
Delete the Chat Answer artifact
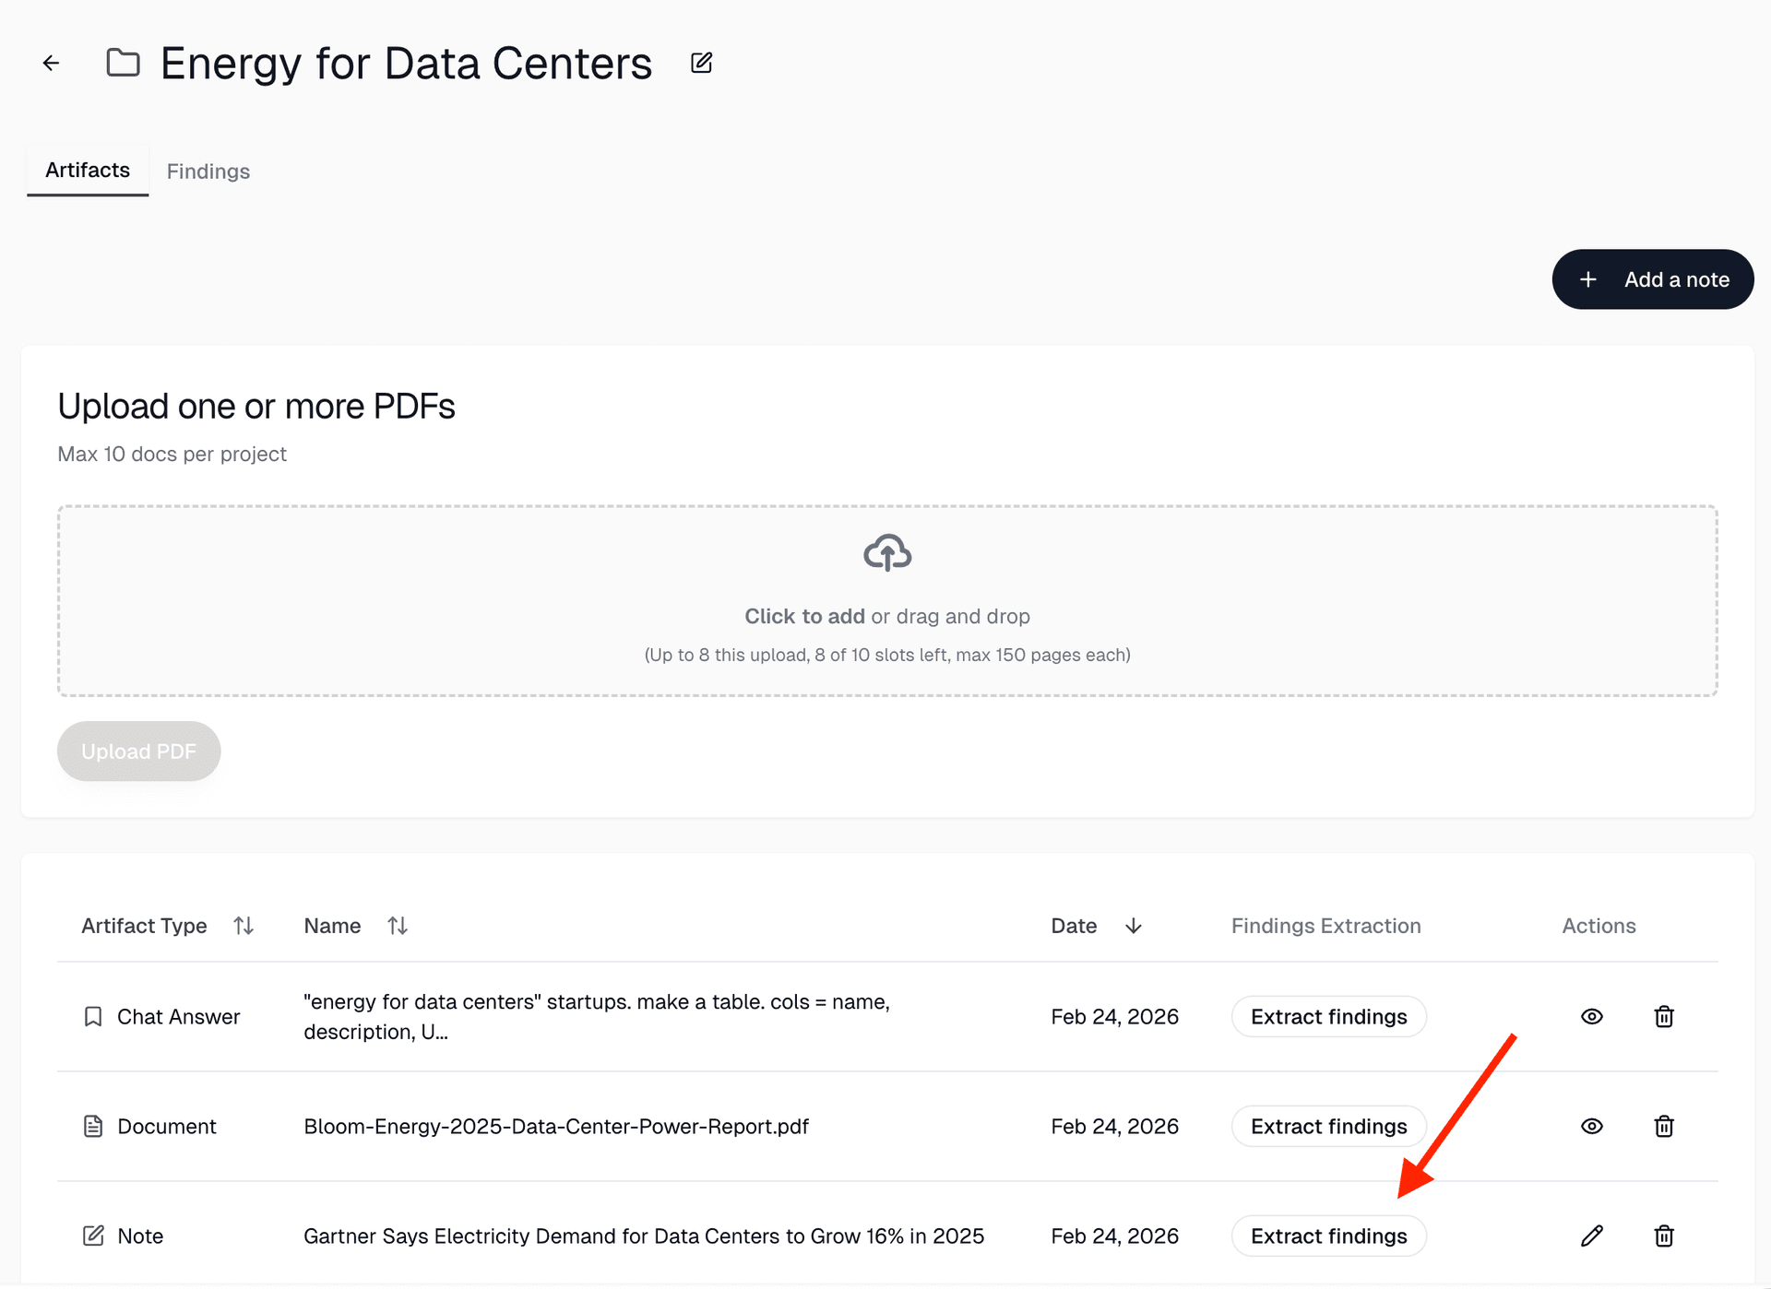1663,1016
